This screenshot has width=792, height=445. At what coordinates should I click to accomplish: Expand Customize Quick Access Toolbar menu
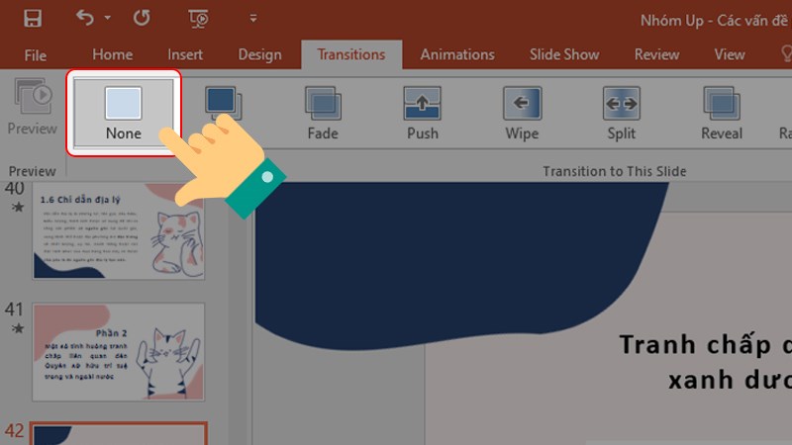click(x=253, y=19)
